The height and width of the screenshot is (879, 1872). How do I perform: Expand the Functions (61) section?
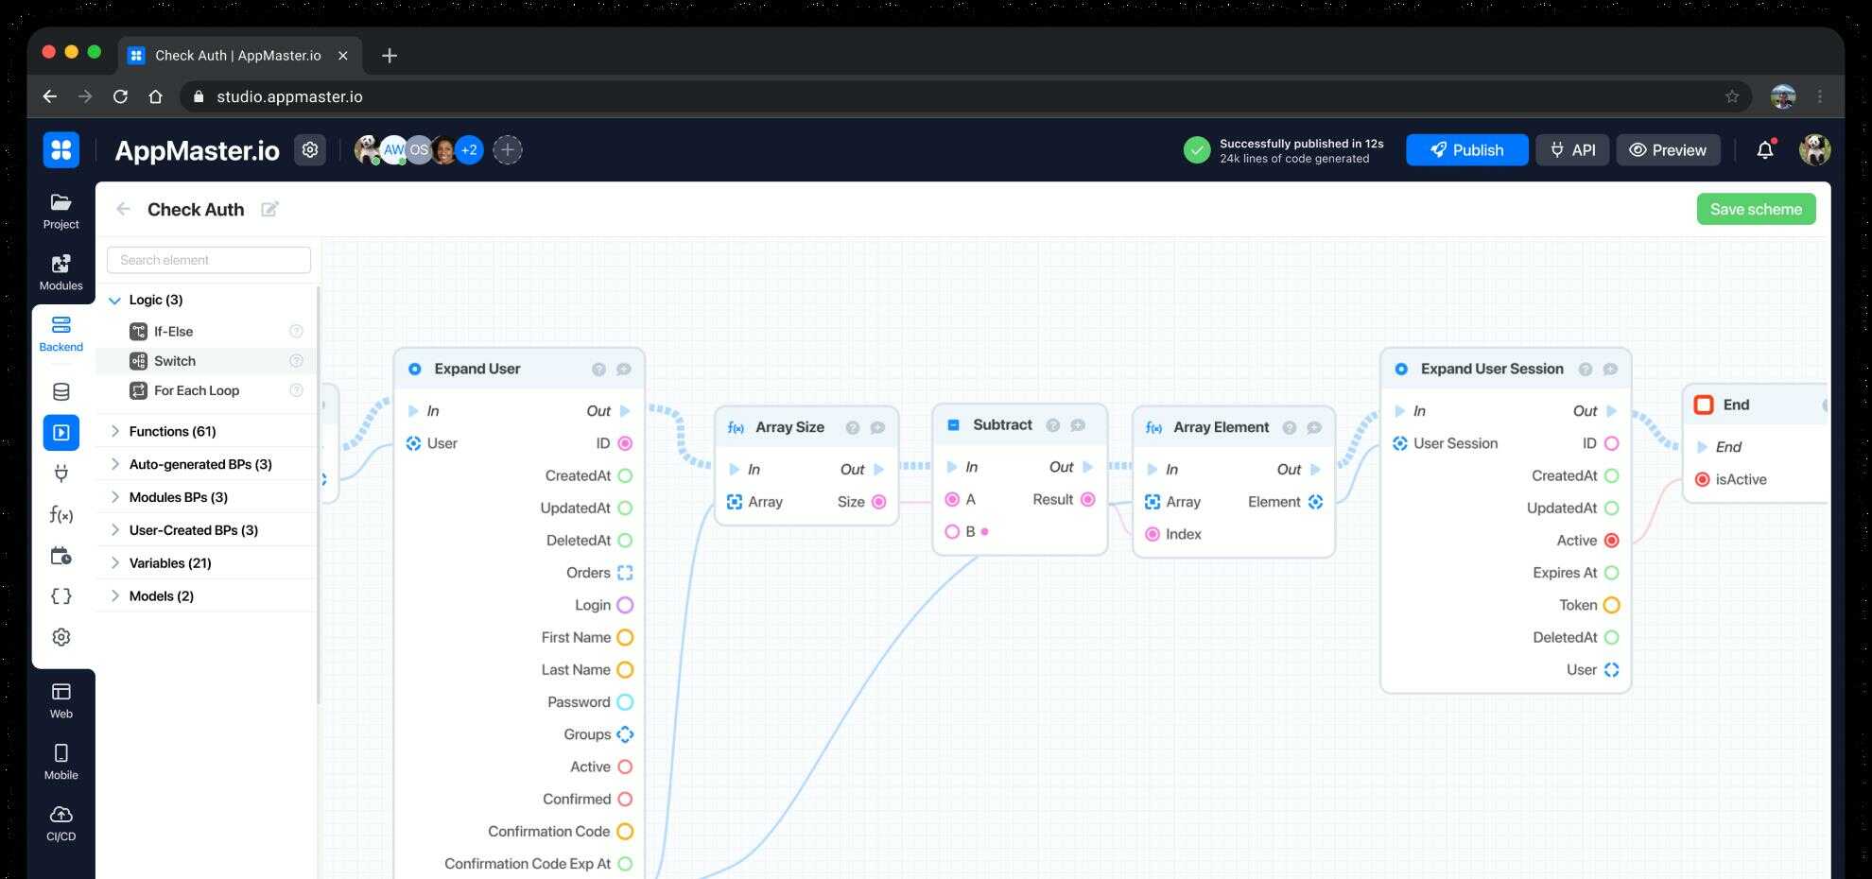(x=114, y=432)
